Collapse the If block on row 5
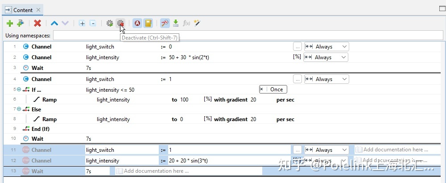Image resolution: width=446 pixels, height=183 pixels. 19,89
